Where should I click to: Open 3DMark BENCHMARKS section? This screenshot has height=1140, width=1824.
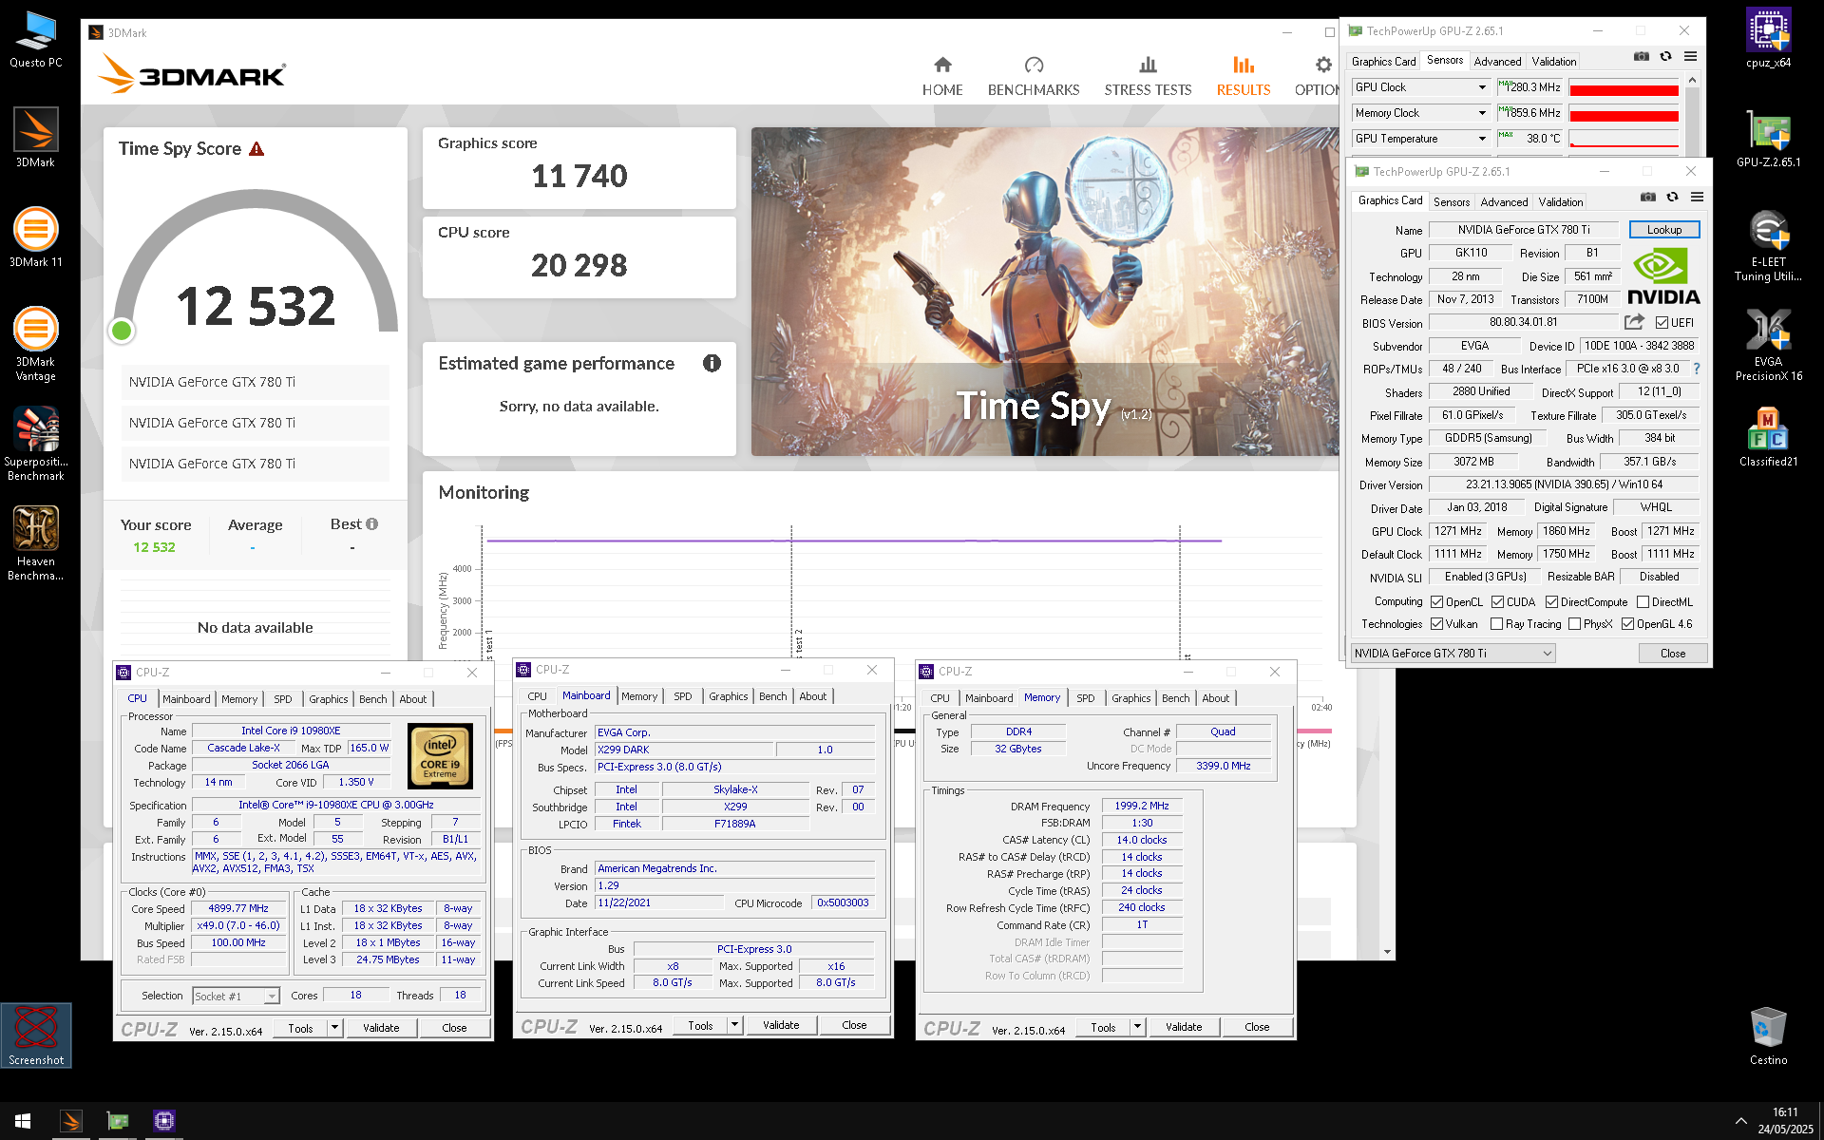[x=1034, y=76]
